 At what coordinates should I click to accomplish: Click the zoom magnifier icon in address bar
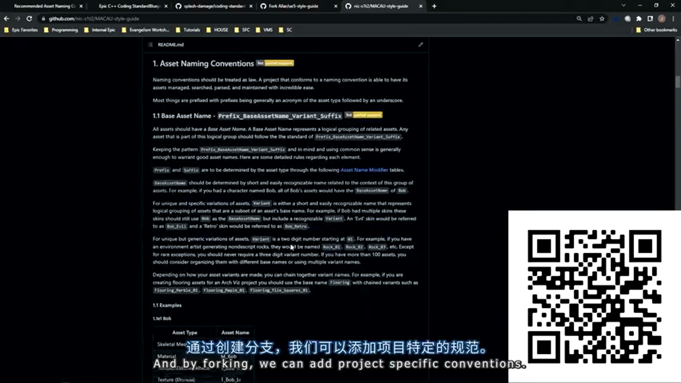point(579,19)
